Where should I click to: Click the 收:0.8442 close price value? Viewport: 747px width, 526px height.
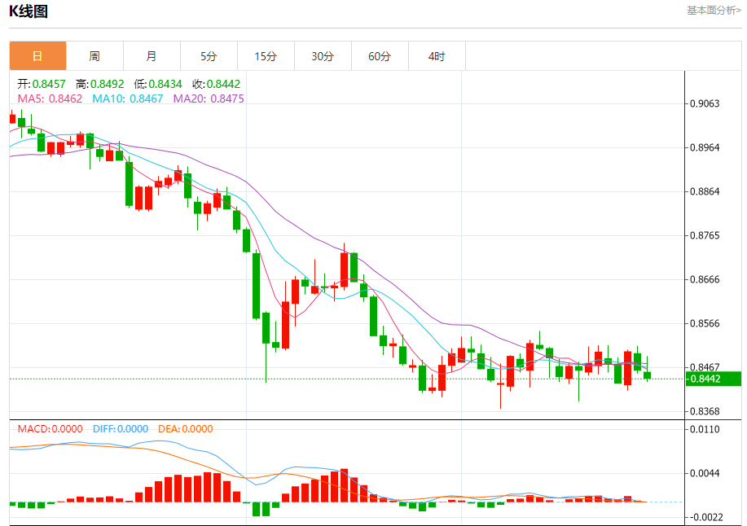(x=217, y=84)
